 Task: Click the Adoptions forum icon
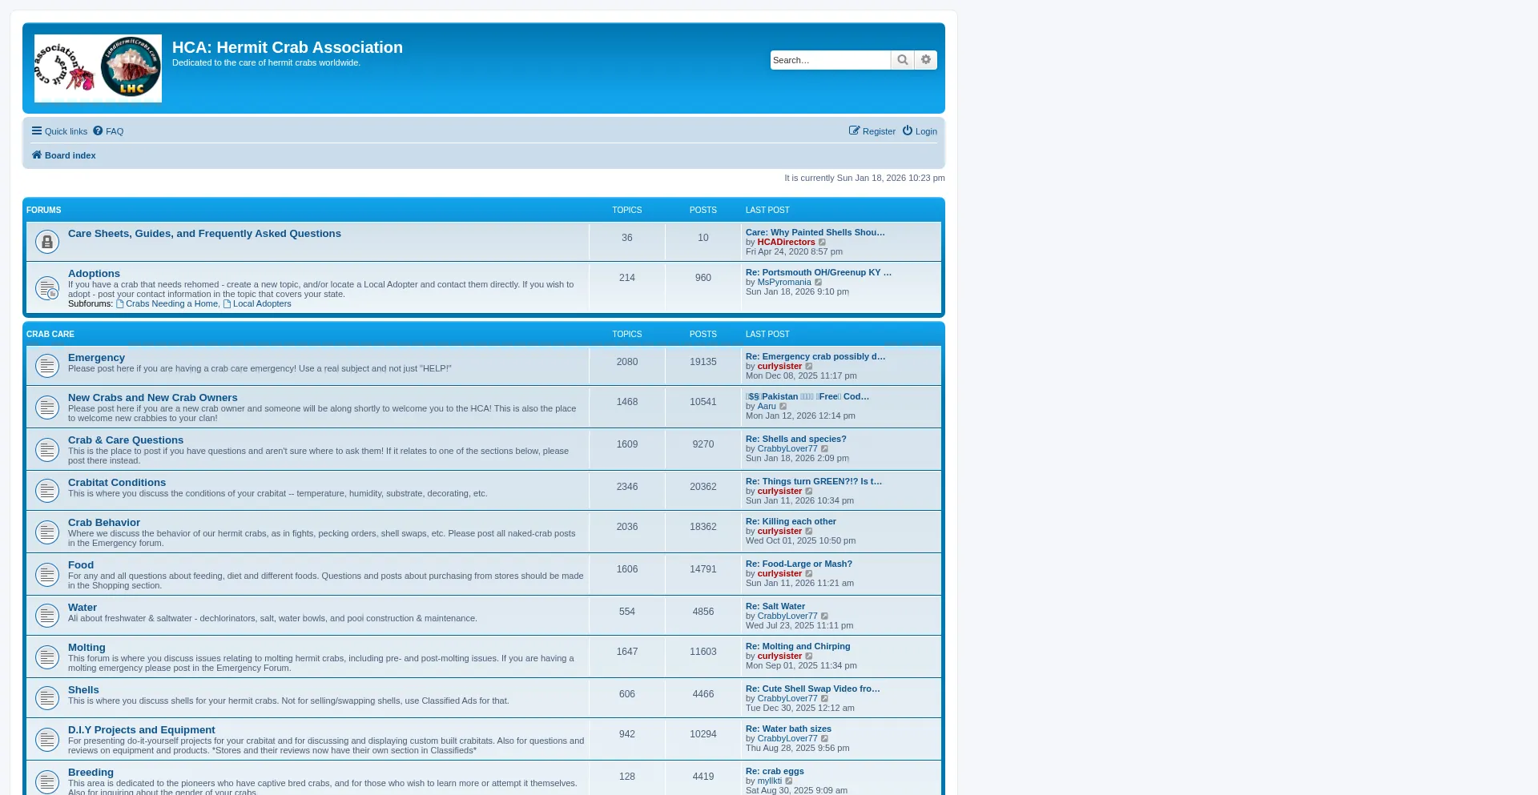47,287
